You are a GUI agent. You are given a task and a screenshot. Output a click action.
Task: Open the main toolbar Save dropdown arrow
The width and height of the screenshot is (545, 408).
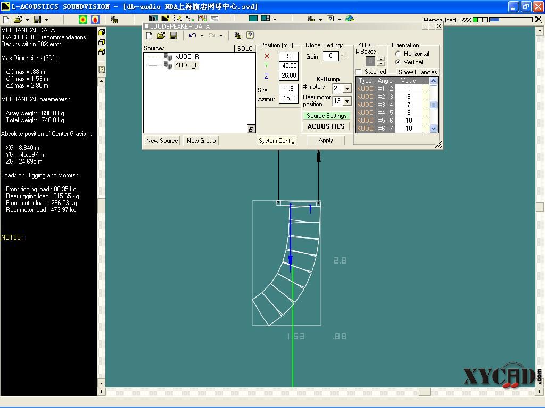point(46,20)
